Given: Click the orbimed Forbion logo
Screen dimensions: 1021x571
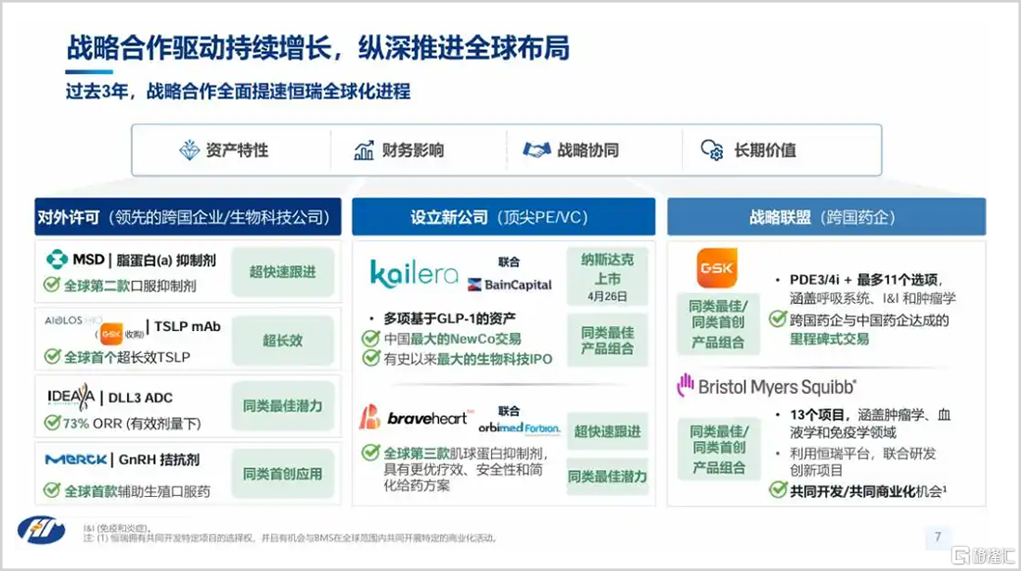Looking at the screenshot, I should tap(520, 428).
